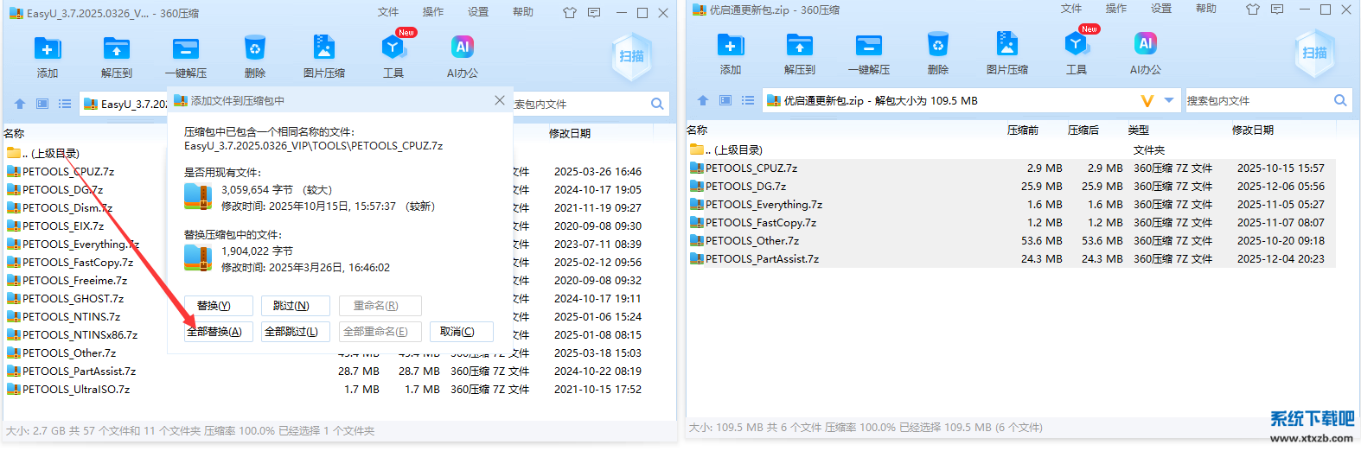Click orange V verify icon in right path bar
The height and width of the screenshot is (451, 1361).
[x=1147, y=101]
